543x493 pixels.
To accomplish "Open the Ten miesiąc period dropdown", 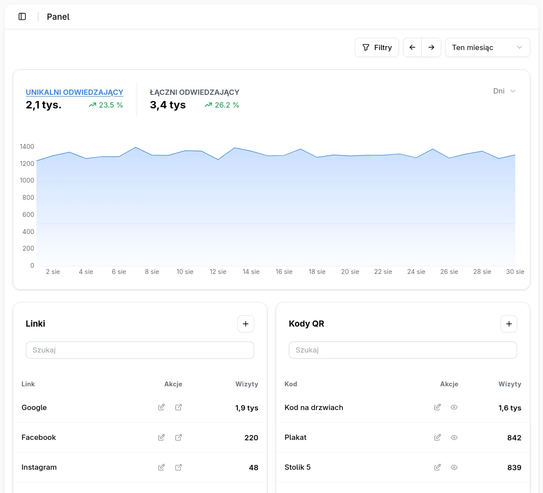I will (x=487, y=47).
